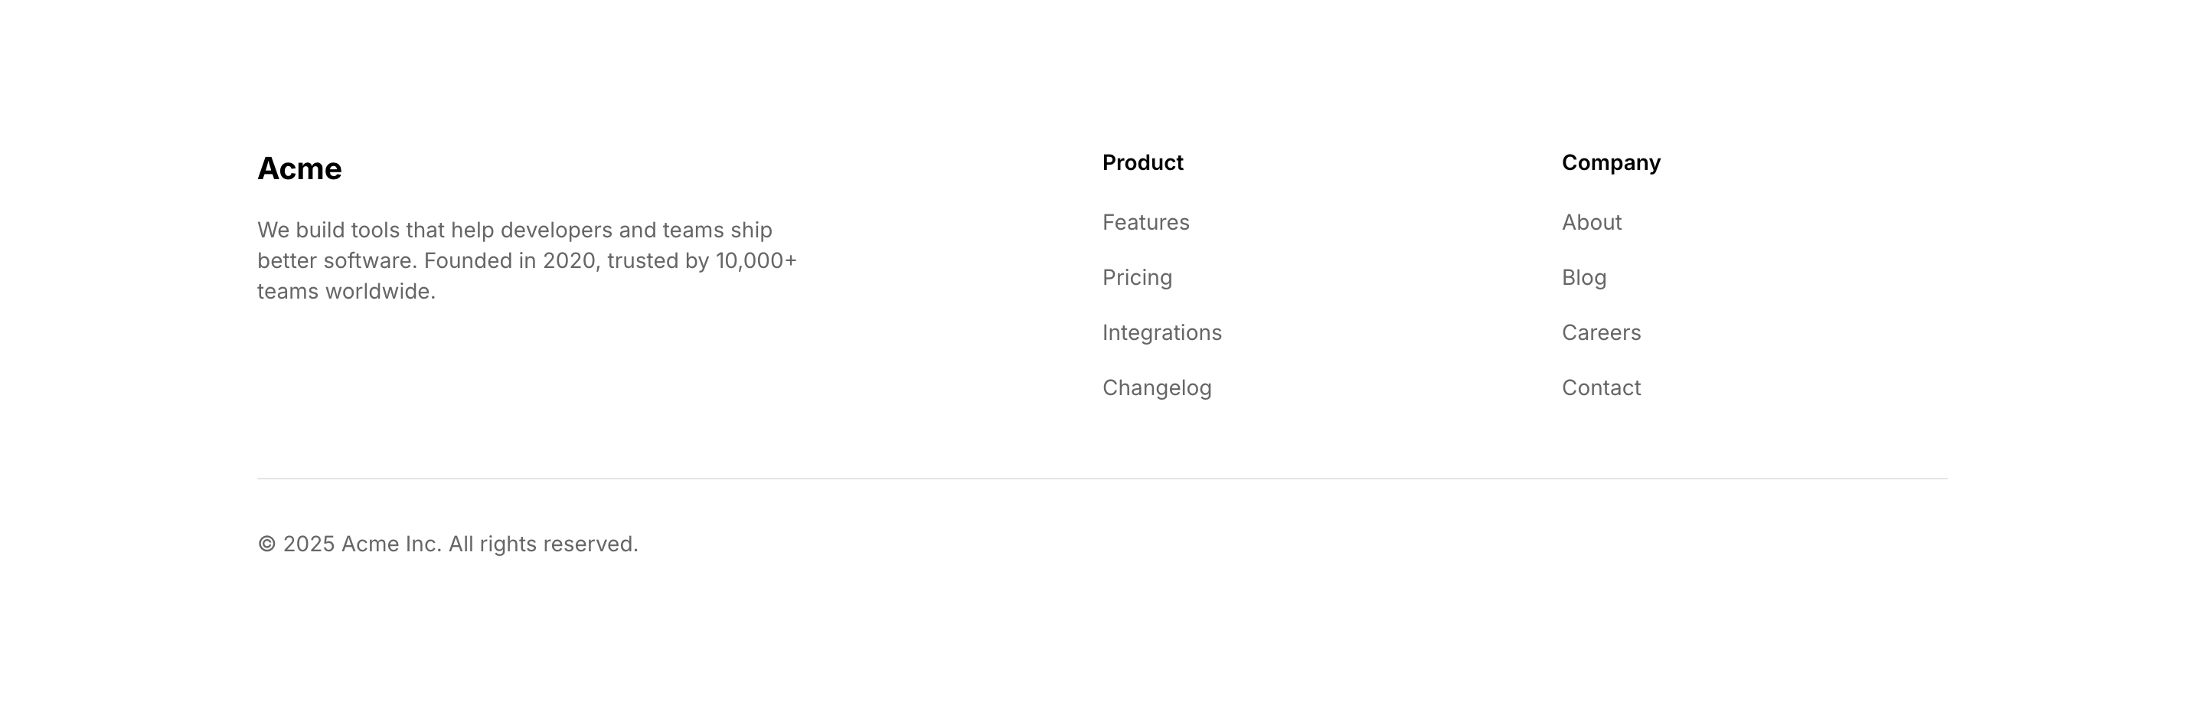The width and height of the screenshot is (2205, 706).
Task: Click the "All rights reserved." text
Action: click(543, 544)
